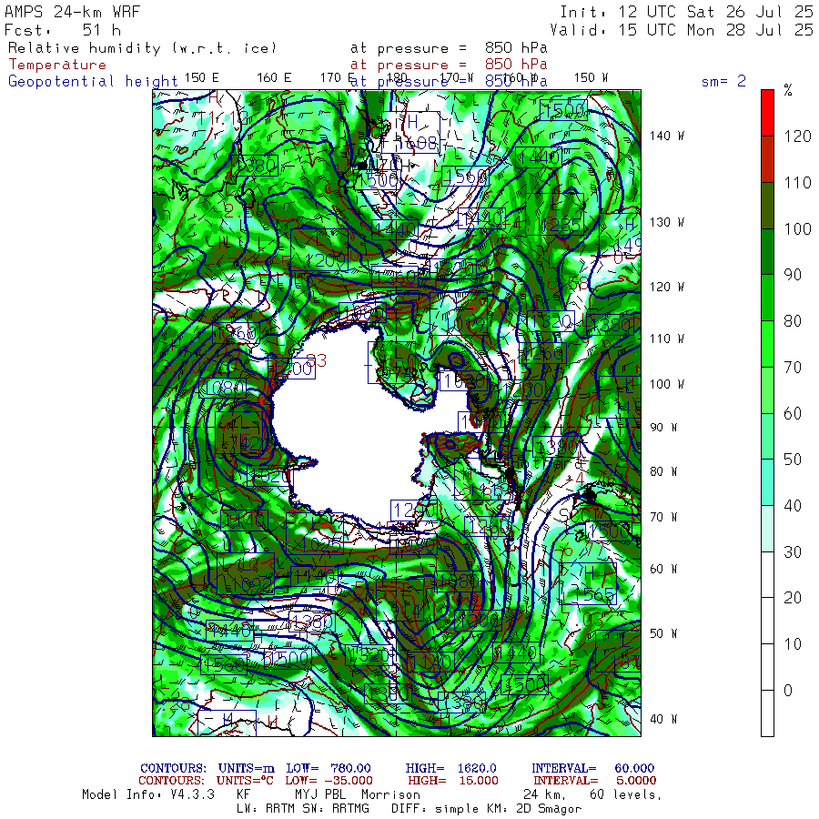Click the 'Model Info: V4.3.3' text
The width and height of the screenshot is (819, 819).
coord(148,794)
